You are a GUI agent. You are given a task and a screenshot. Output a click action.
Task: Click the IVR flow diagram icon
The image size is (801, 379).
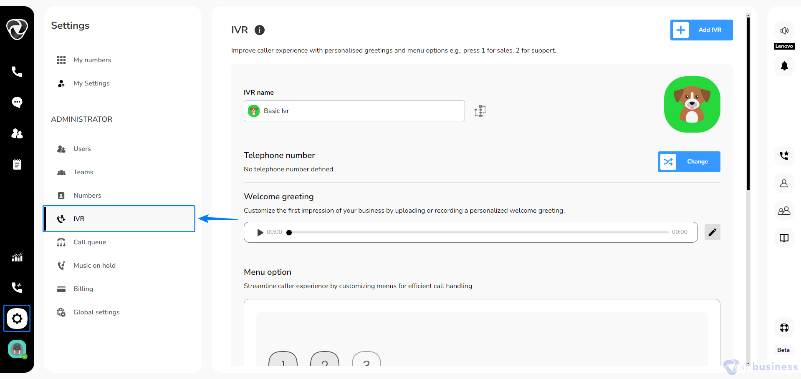click(480, 111)
